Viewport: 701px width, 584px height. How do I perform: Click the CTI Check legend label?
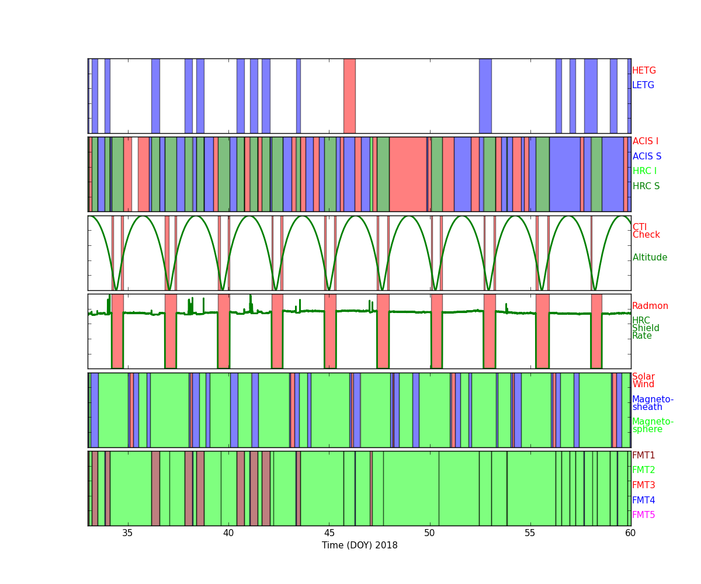(646, 231)
